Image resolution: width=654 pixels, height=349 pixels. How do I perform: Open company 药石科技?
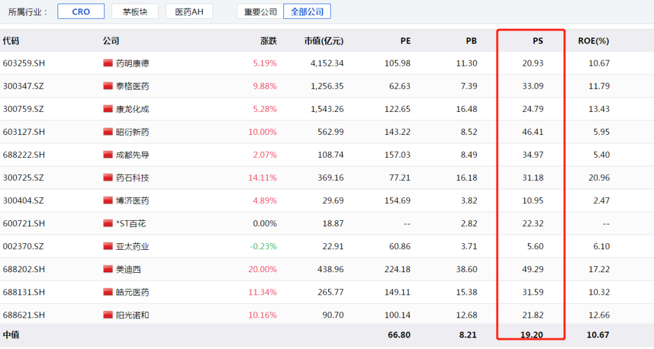pyautogui.click(x=132, y=178)
